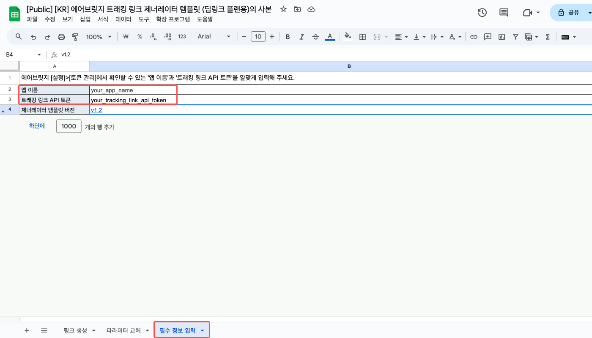The image size is (592, 338).
Task: Activate the paint format tool
Action: click(x=75, y=37)
